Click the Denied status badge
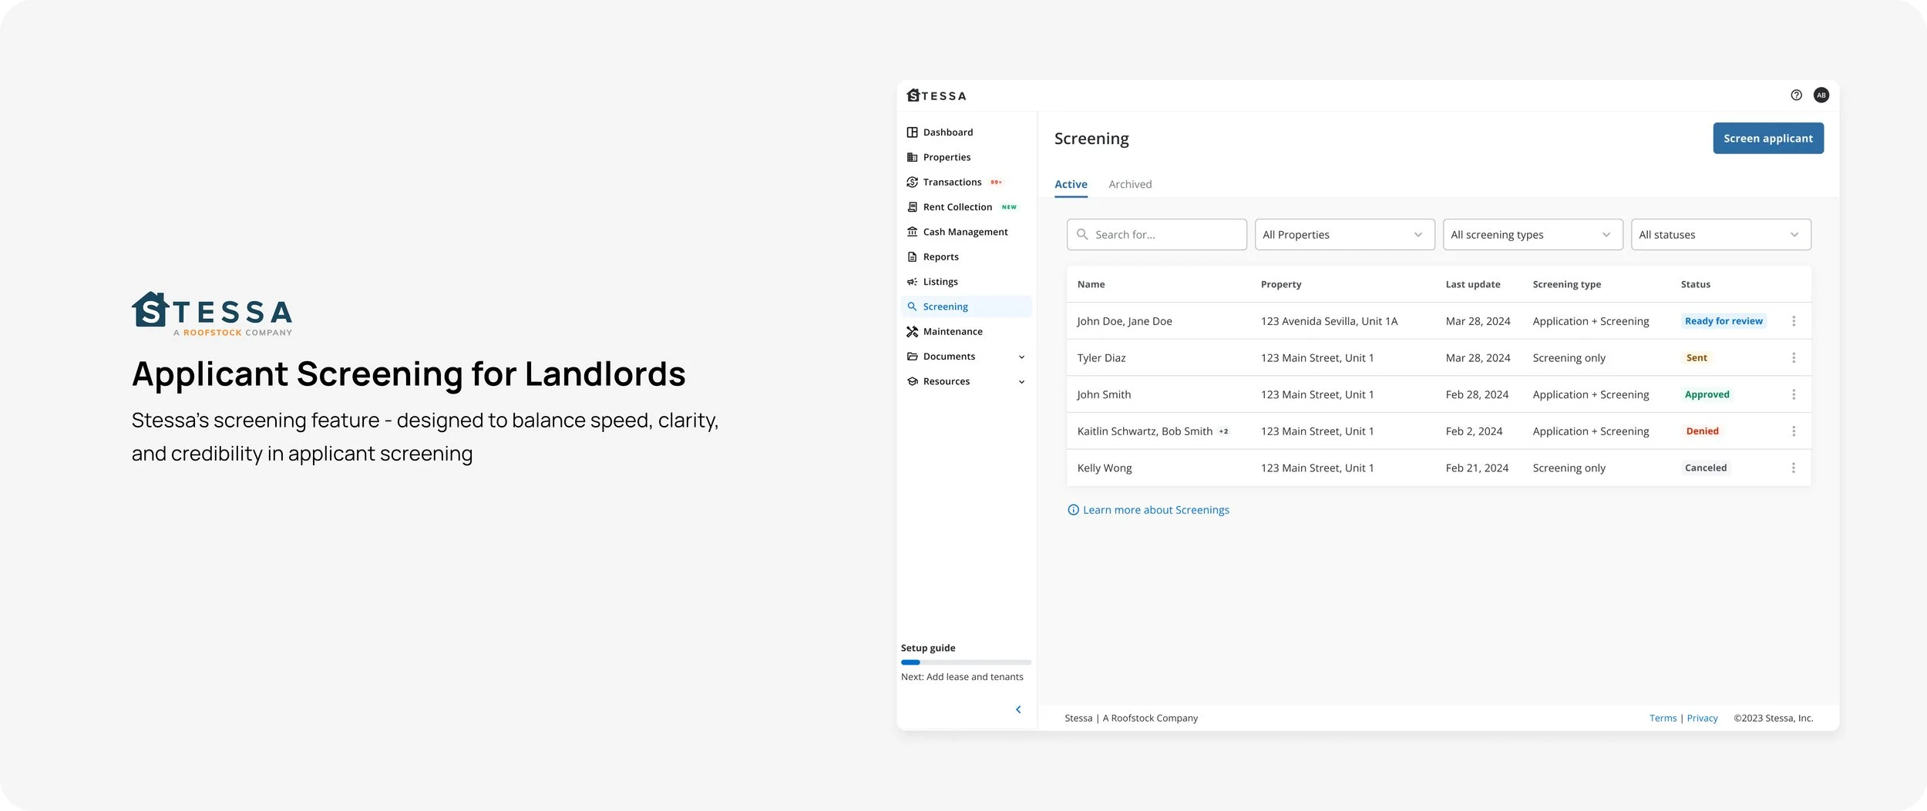 click(1702, 431)
